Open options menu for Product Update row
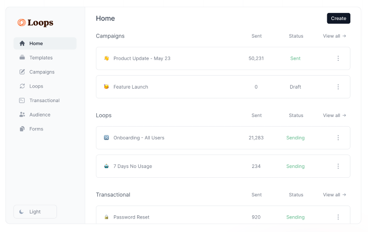The height and width of the screenshot is (232, 368). (338, 58)
